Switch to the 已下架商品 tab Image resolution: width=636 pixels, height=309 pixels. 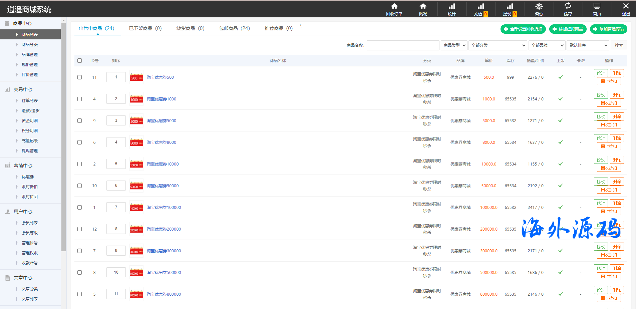[x=145, y=28]
